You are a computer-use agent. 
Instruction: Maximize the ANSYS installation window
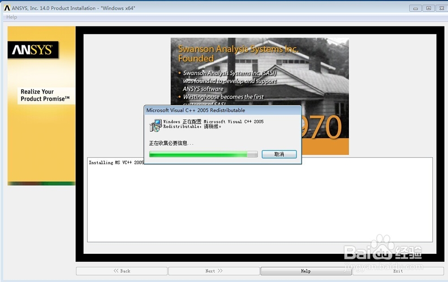coord(429,8)
